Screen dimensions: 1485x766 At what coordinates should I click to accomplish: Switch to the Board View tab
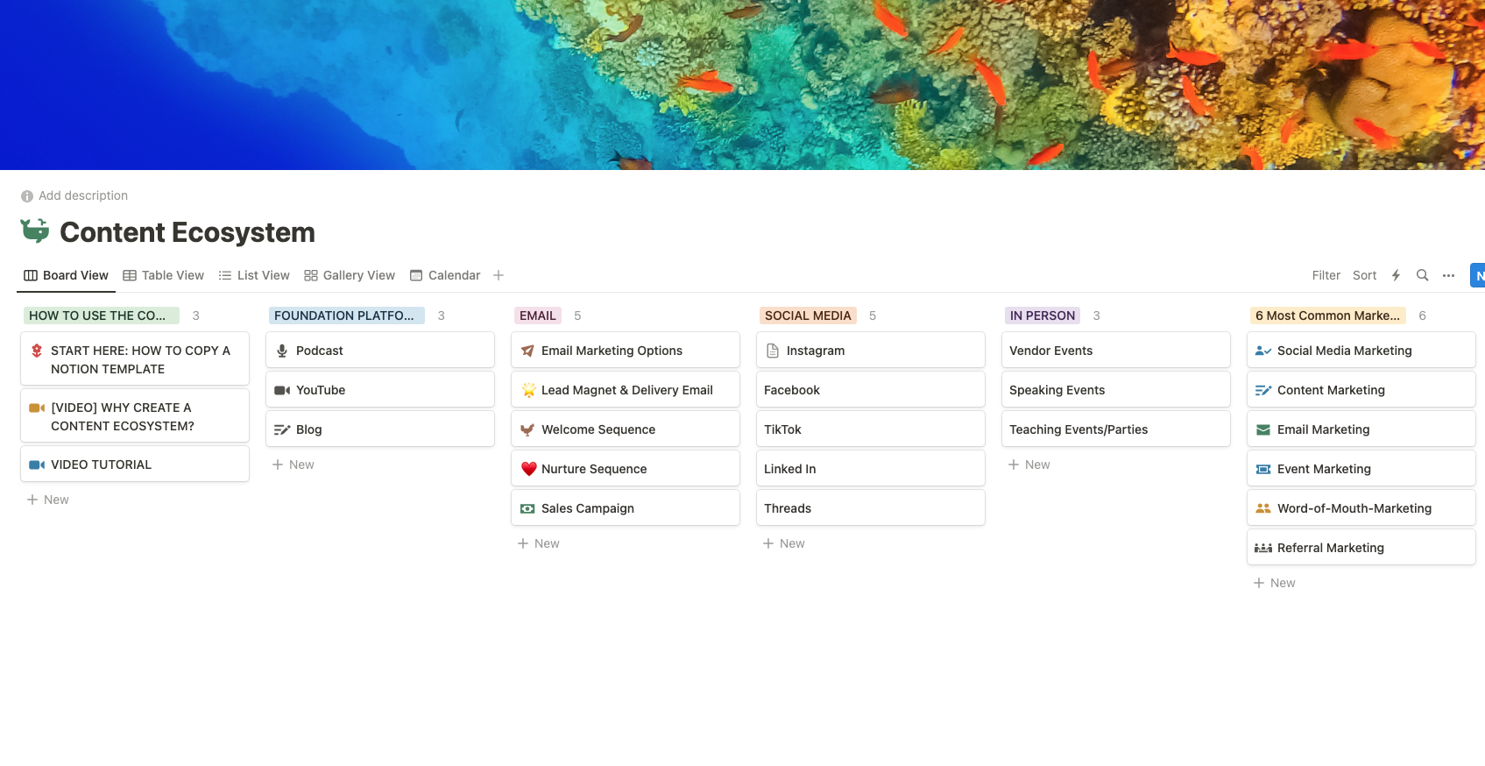tap(66, 275)
